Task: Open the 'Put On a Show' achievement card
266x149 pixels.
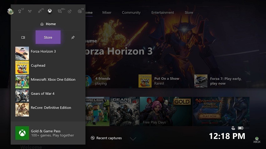Action: click(x=159, y=81)
